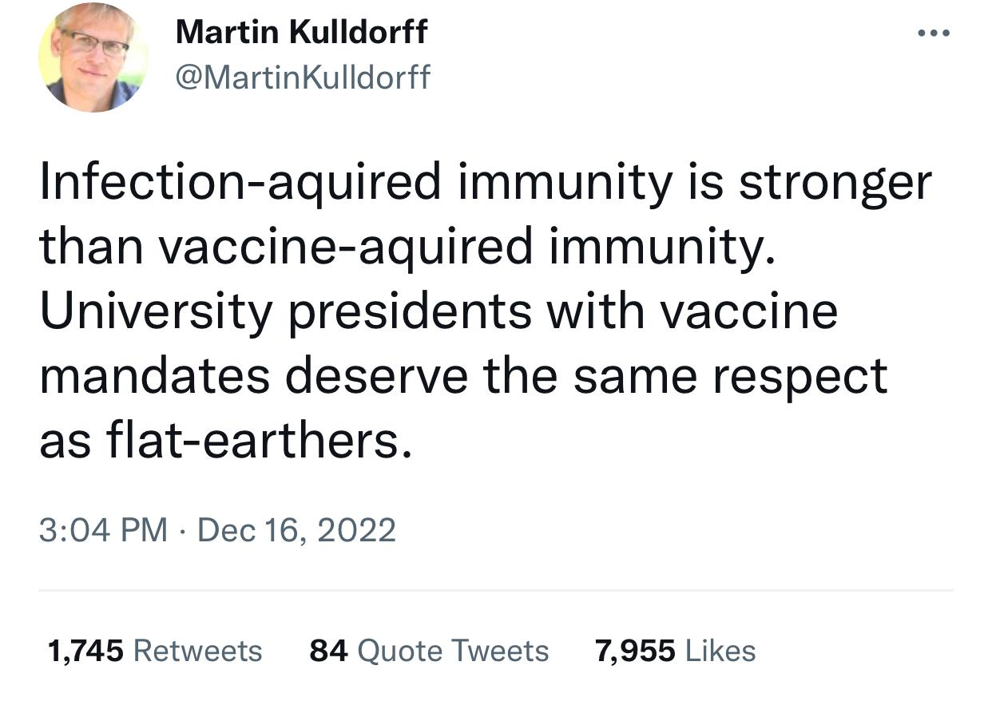Image resolution: width=992 pixels, height=705 pixels.
Task: Click the tweet's first line of text
Action: [x=485, y=182]
